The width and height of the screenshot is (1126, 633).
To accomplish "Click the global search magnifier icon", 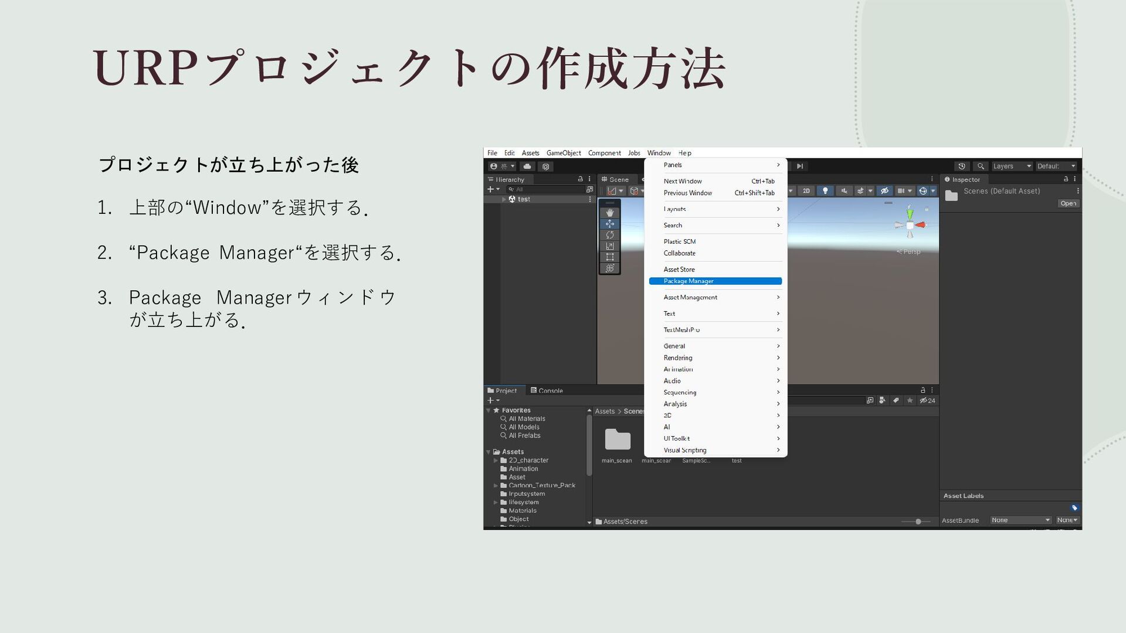I will tap(981, 166).
